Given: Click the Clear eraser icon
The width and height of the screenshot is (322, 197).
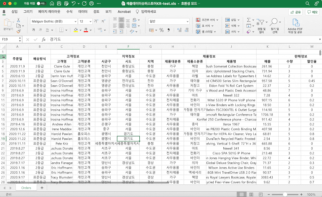Looking at the screenshot, I should coord(248,32).
